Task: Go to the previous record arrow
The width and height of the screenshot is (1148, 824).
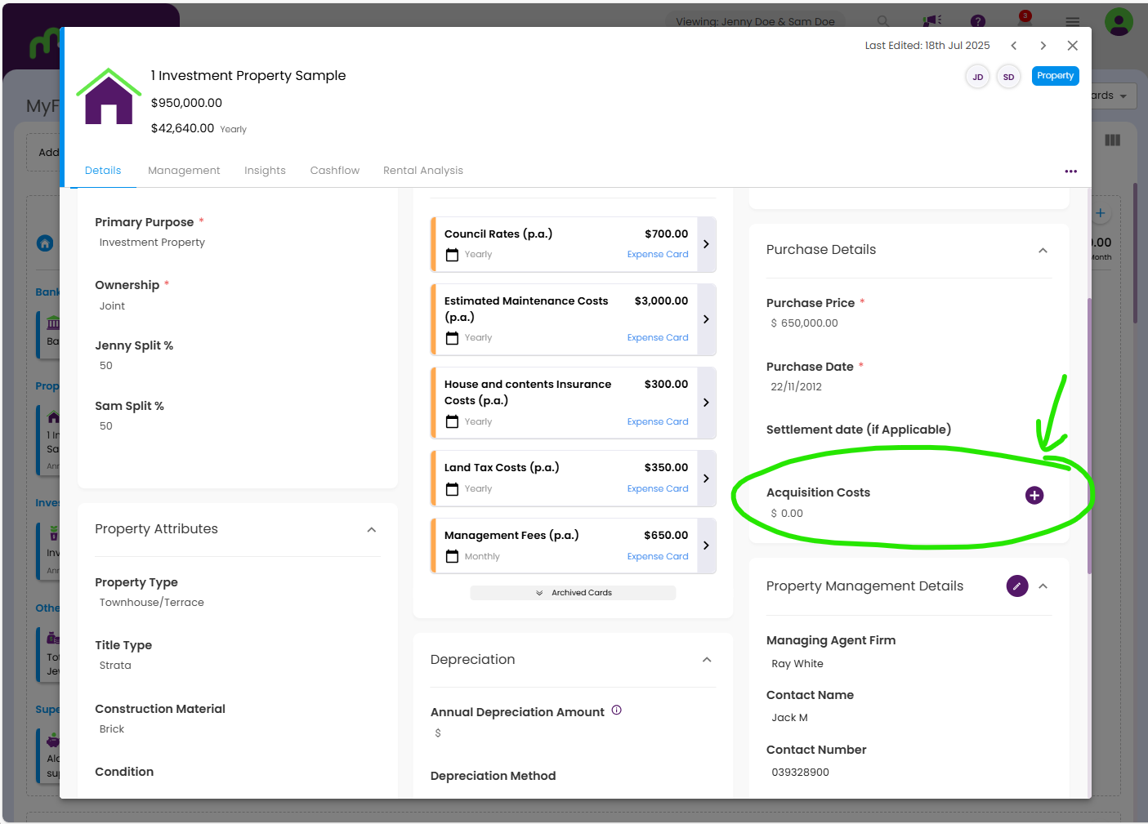Action: pyautogui.click(x=1014, y=46)
